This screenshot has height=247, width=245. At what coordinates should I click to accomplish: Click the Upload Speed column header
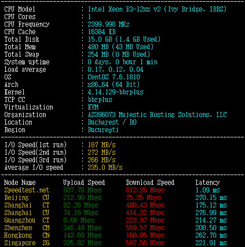coord(84,183)
